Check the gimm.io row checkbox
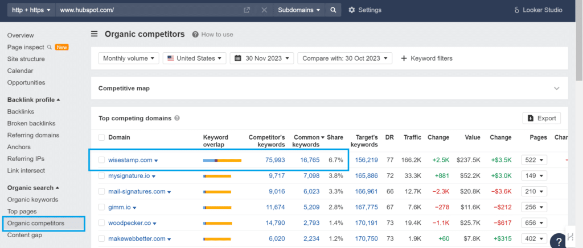 click(101, 207)
